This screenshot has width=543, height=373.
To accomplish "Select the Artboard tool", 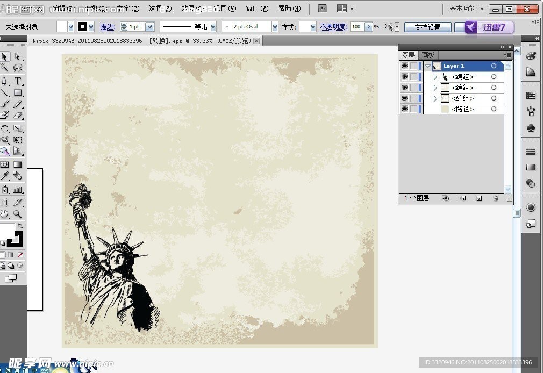I will click(x=5, y=203).
